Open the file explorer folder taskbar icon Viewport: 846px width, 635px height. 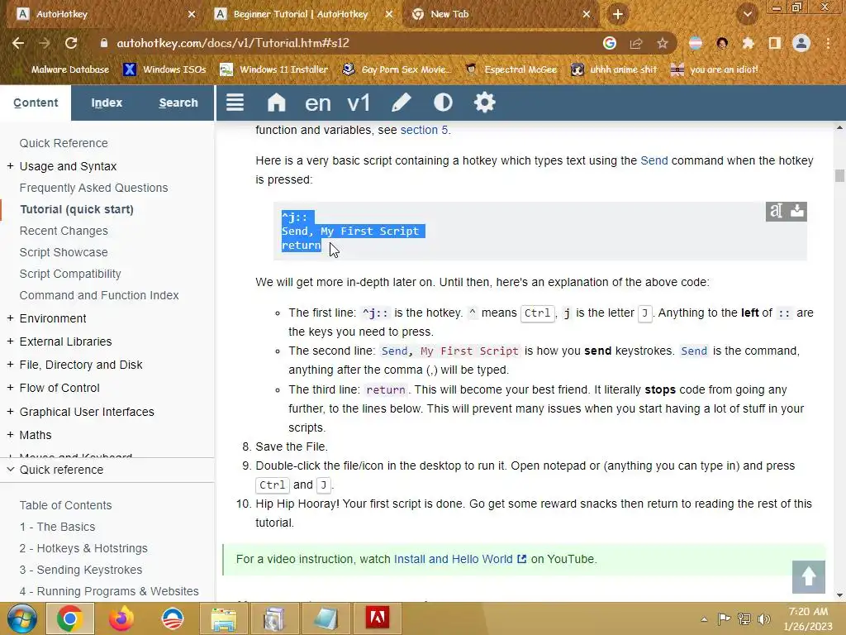[x=223, y=618]
